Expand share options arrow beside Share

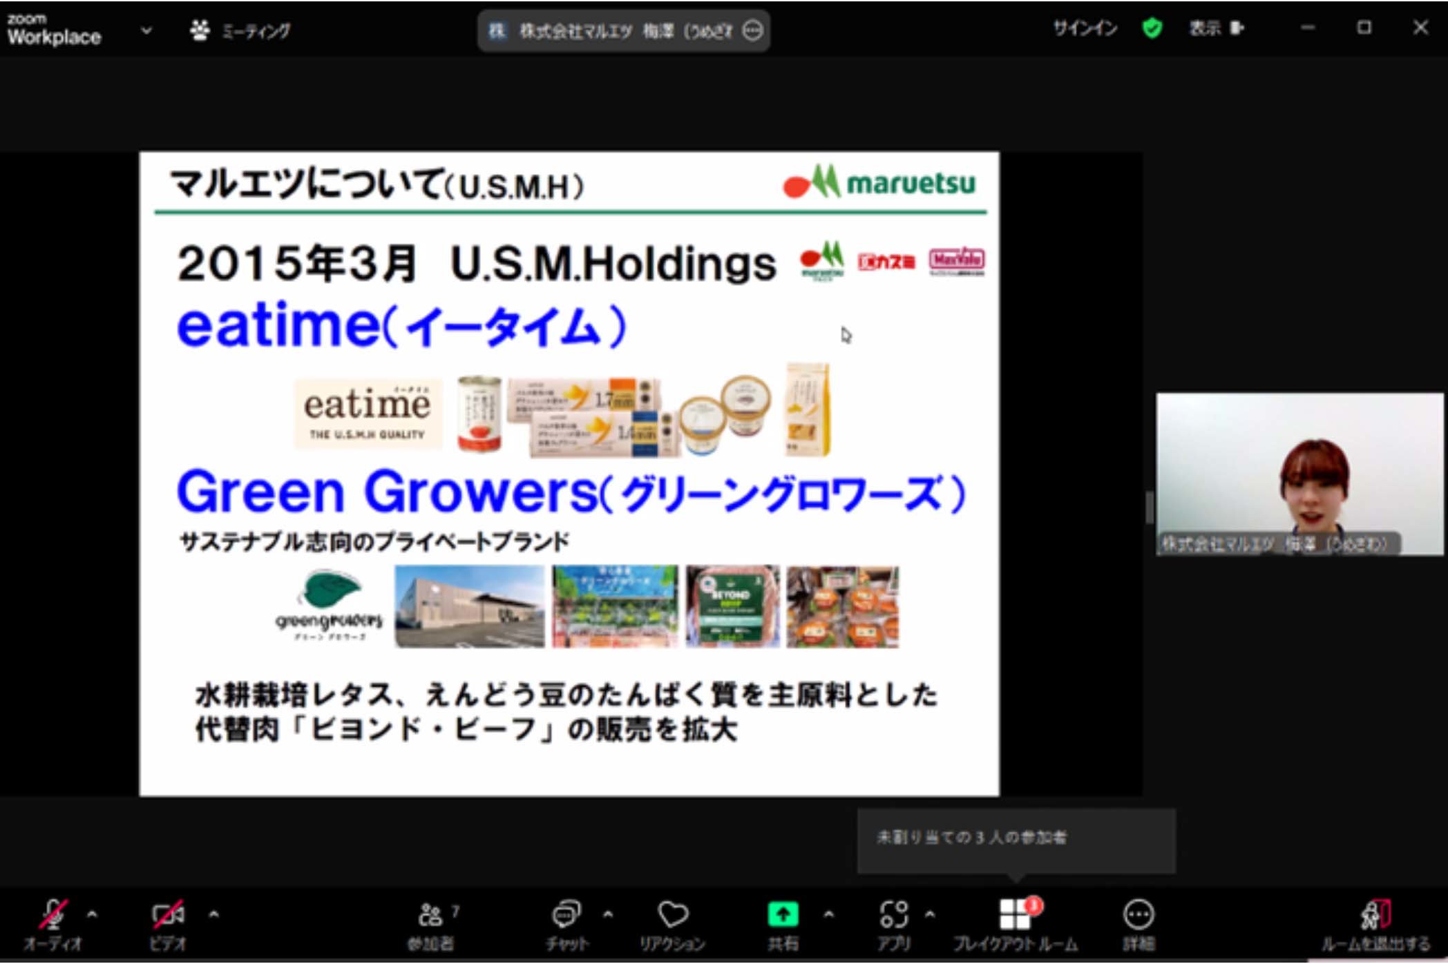click(x=828, y=914)
